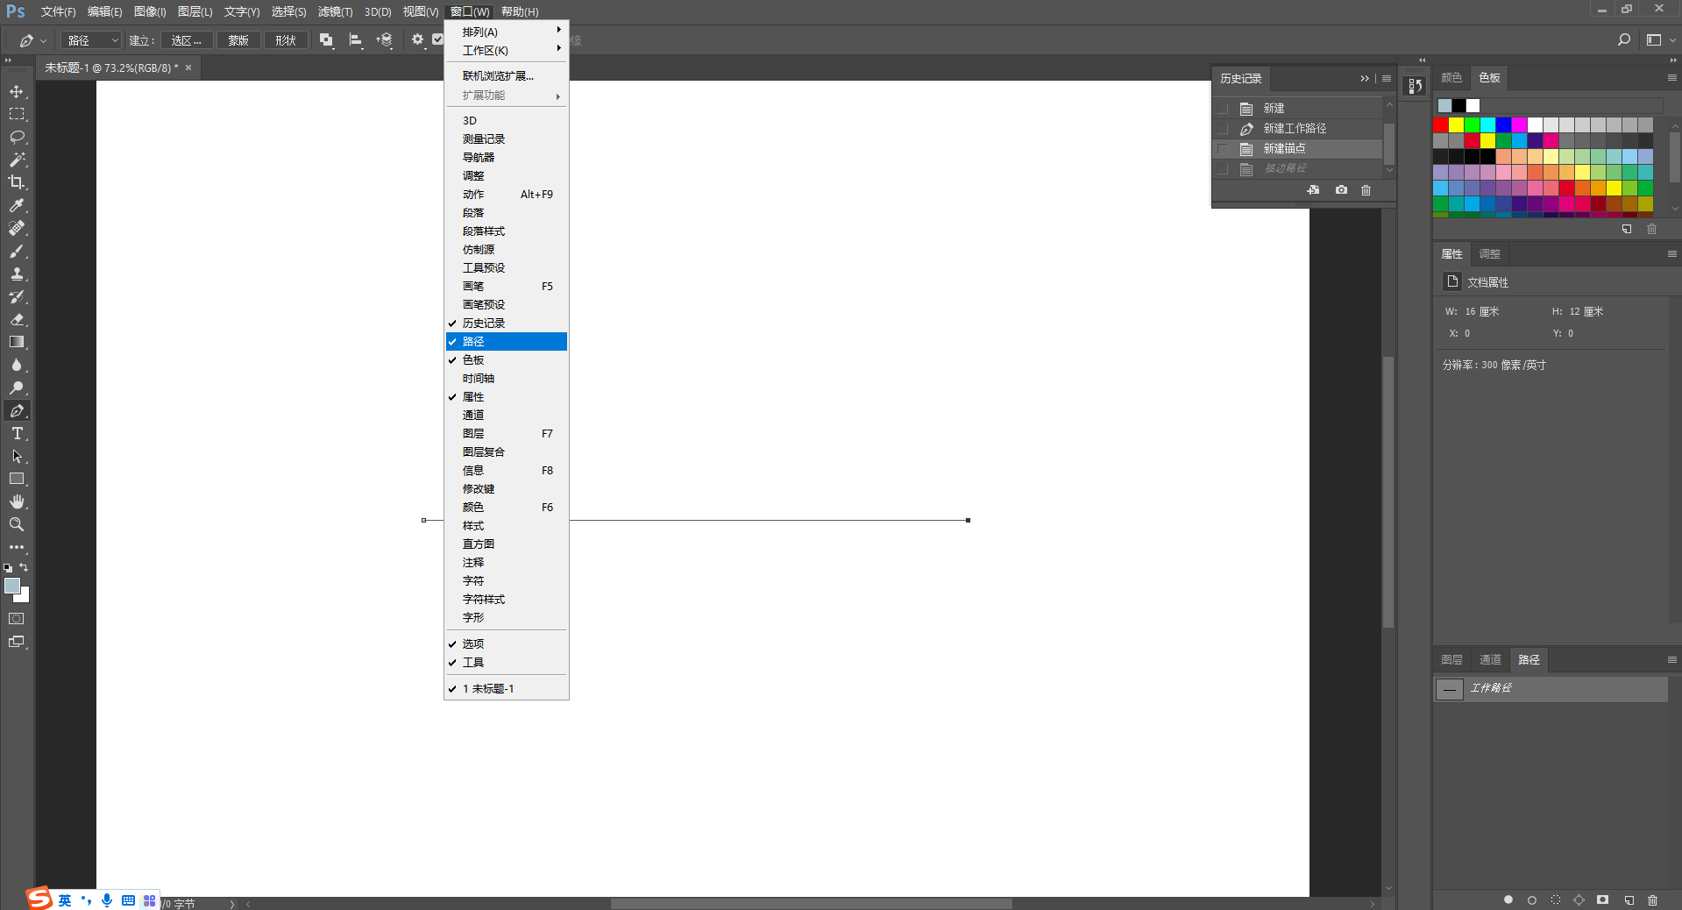
Task: Click the foreground color swatch
Action: coord(11,586)
